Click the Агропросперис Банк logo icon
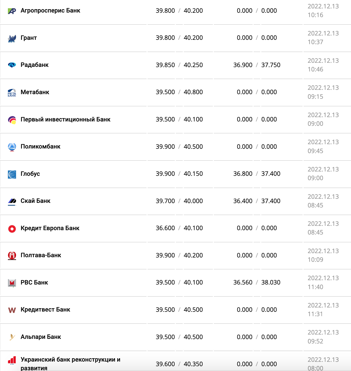Image resolution: width=351 pixels, height=371 pixels. click(x=12, y=11)
